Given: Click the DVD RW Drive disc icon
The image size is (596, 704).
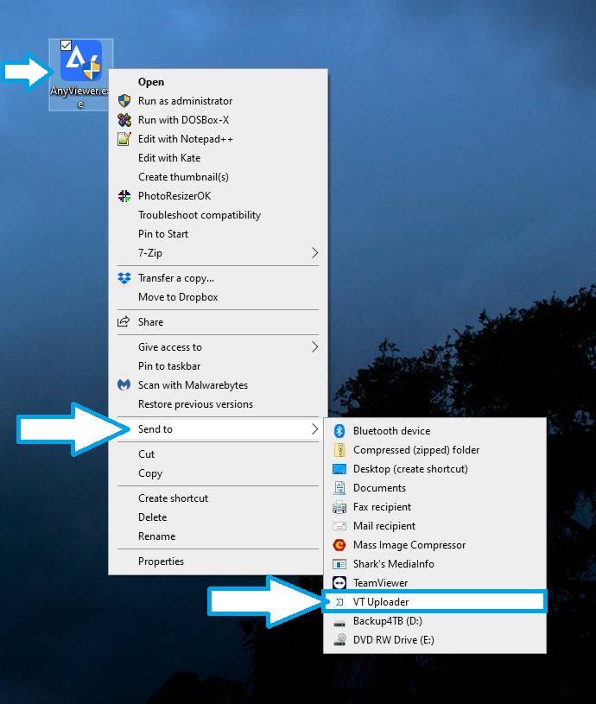Looking at the screenshot, I should 339,640.
